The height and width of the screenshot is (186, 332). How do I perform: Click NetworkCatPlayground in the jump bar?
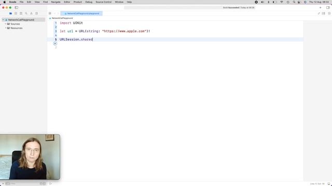[62, 18]
